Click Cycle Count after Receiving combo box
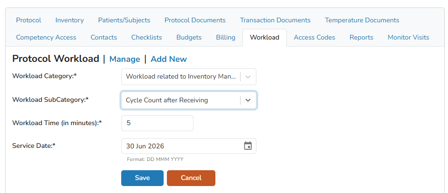The height and width of the screenshot is (193, 448). (x=189, y=100)
